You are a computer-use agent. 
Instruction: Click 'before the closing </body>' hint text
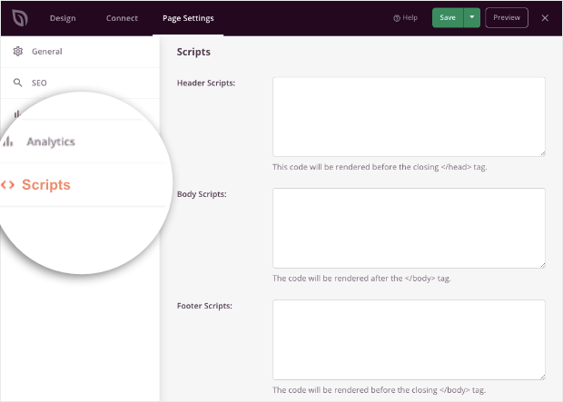coord(380,390)
